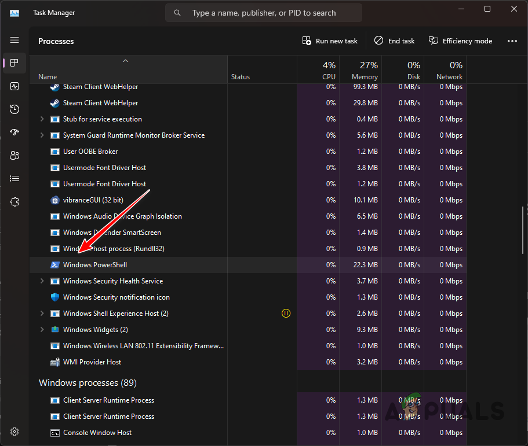Viewport: 528px width, 446px height.
Task: Expand the Windows Widgets process group
Action: click(41, 329)
